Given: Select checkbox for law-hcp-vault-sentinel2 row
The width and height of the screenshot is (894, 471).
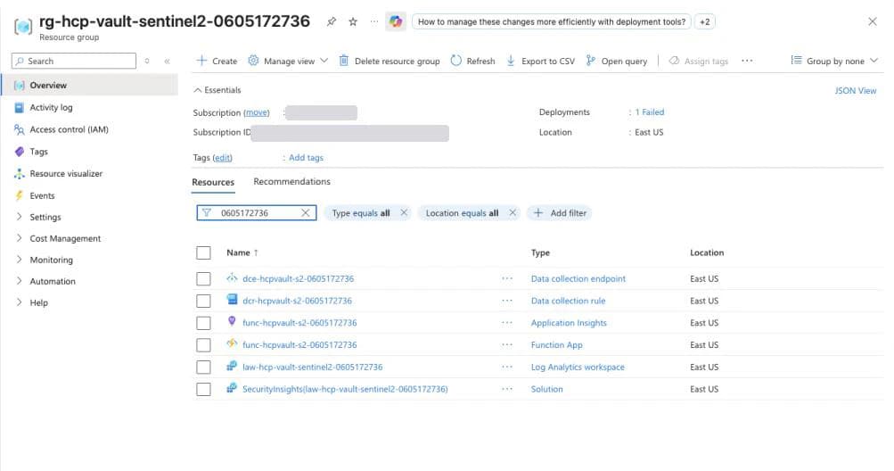Looking at the screenshot, I should (203, 368).
